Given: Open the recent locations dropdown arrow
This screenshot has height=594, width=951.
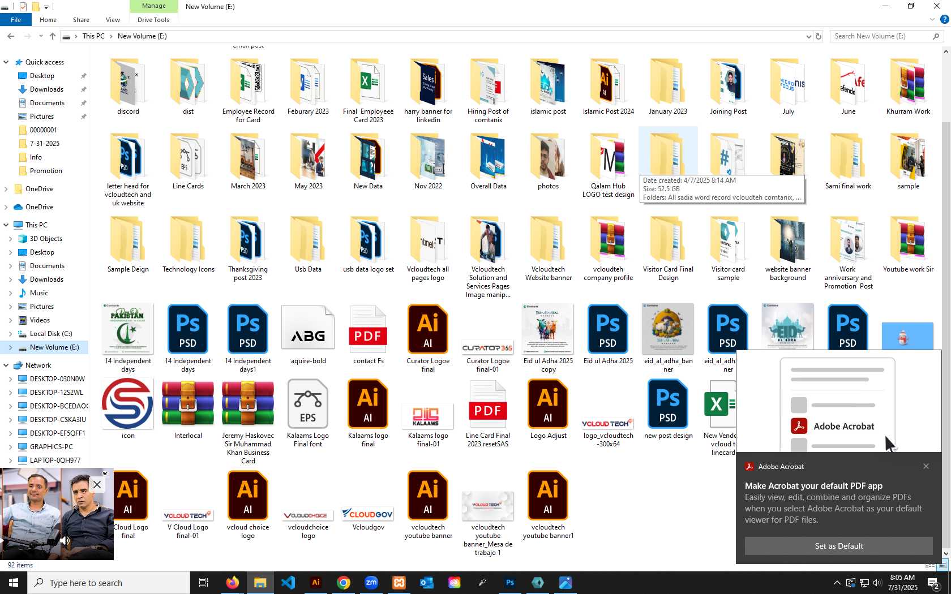Looking at the screenshot, I should [x=41, y=36].
